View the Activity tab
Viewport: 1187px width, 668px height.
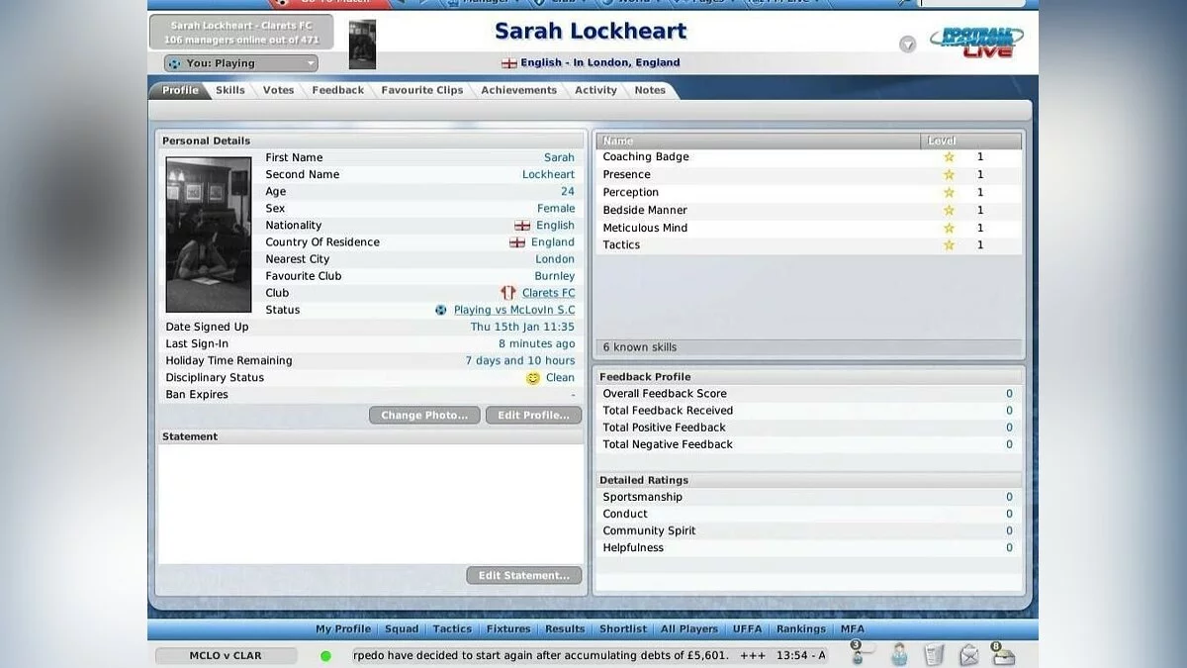pos(596,90)
